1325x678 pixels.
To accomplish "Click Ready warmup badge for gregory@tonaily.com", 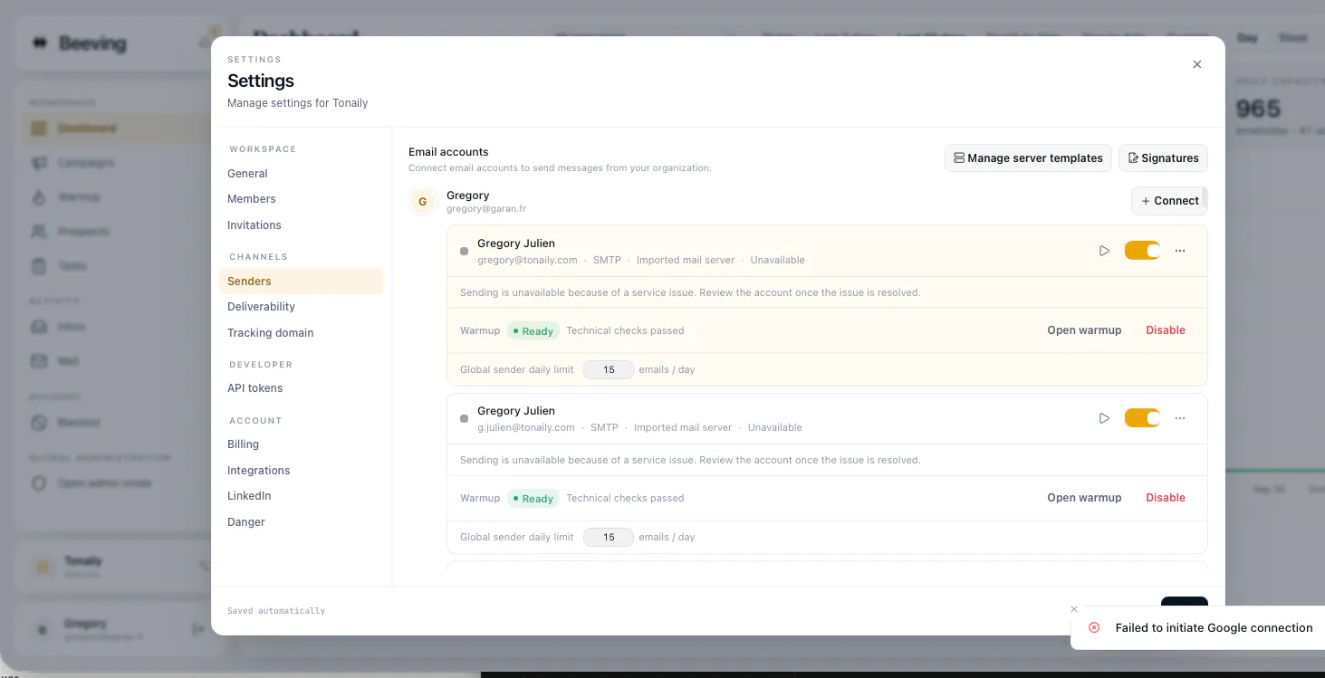I will pos(533,330).
